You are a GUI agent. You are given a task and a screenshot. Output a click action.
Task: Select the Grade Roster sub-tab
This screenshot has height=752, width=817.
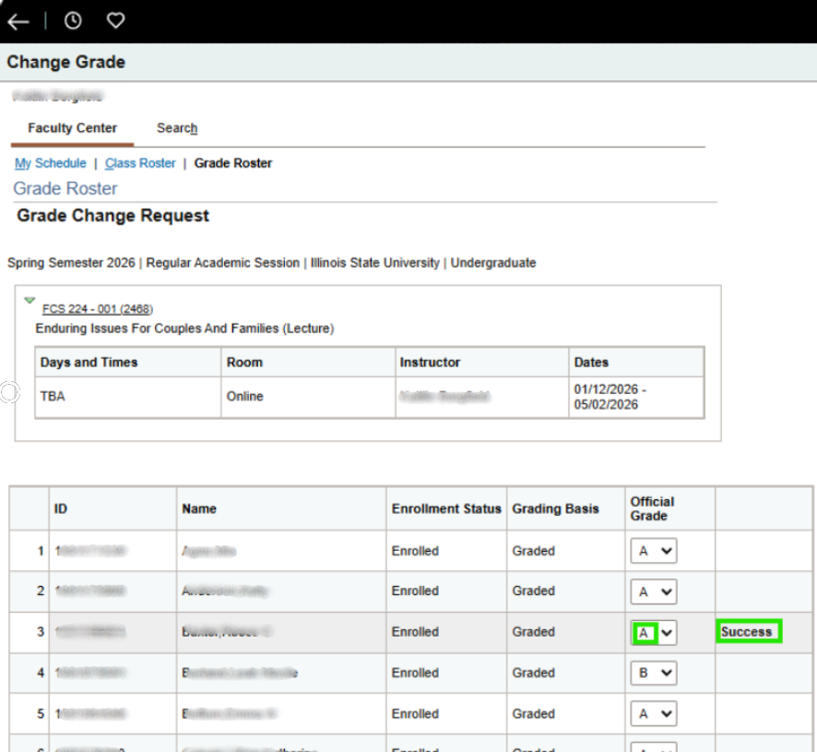[233, 163]
